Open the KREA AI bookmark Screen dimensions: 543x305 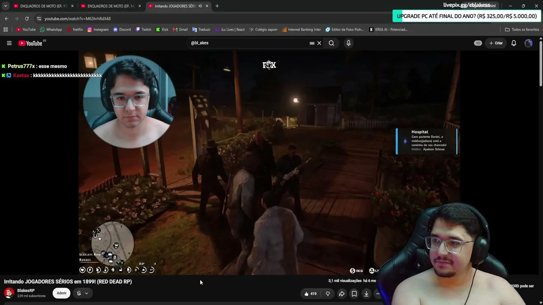pyautogui.click(x=388, y=30)
